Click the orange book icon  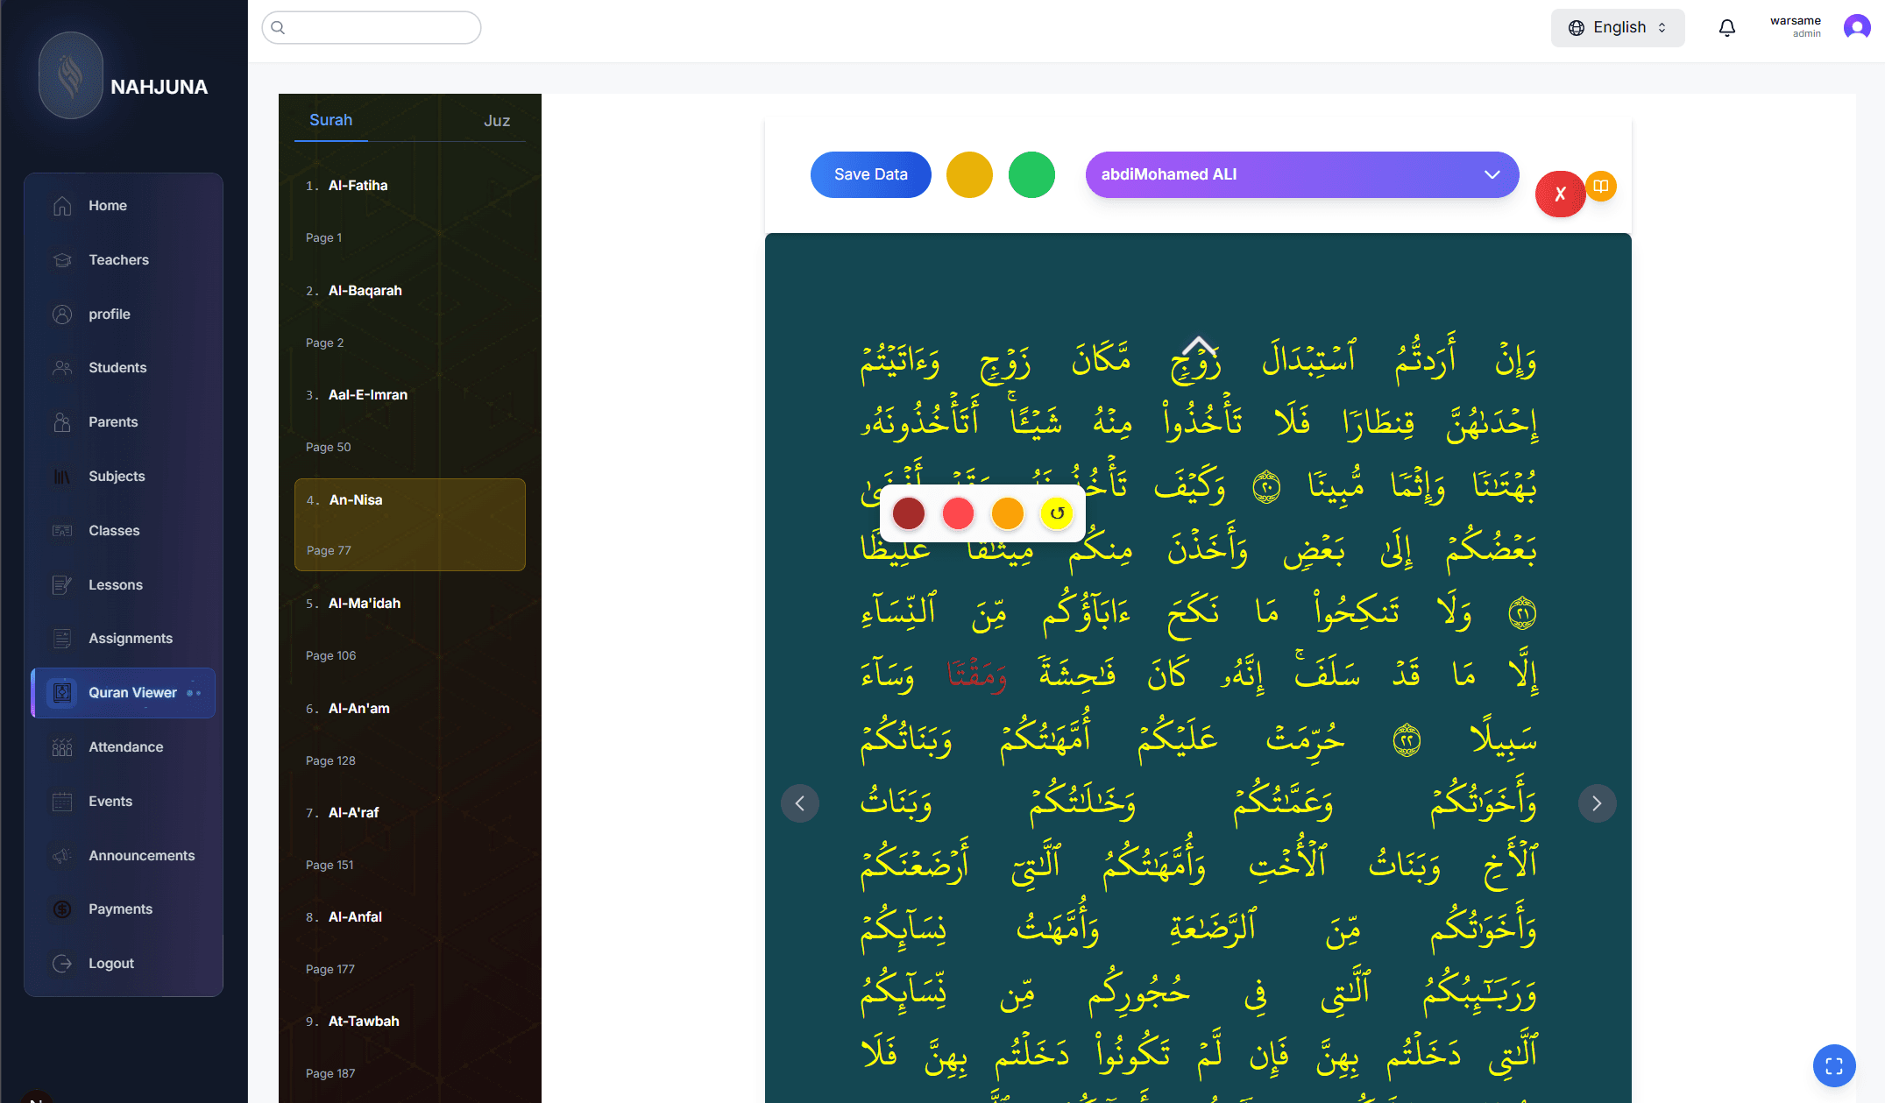(x=1601, y=187)
